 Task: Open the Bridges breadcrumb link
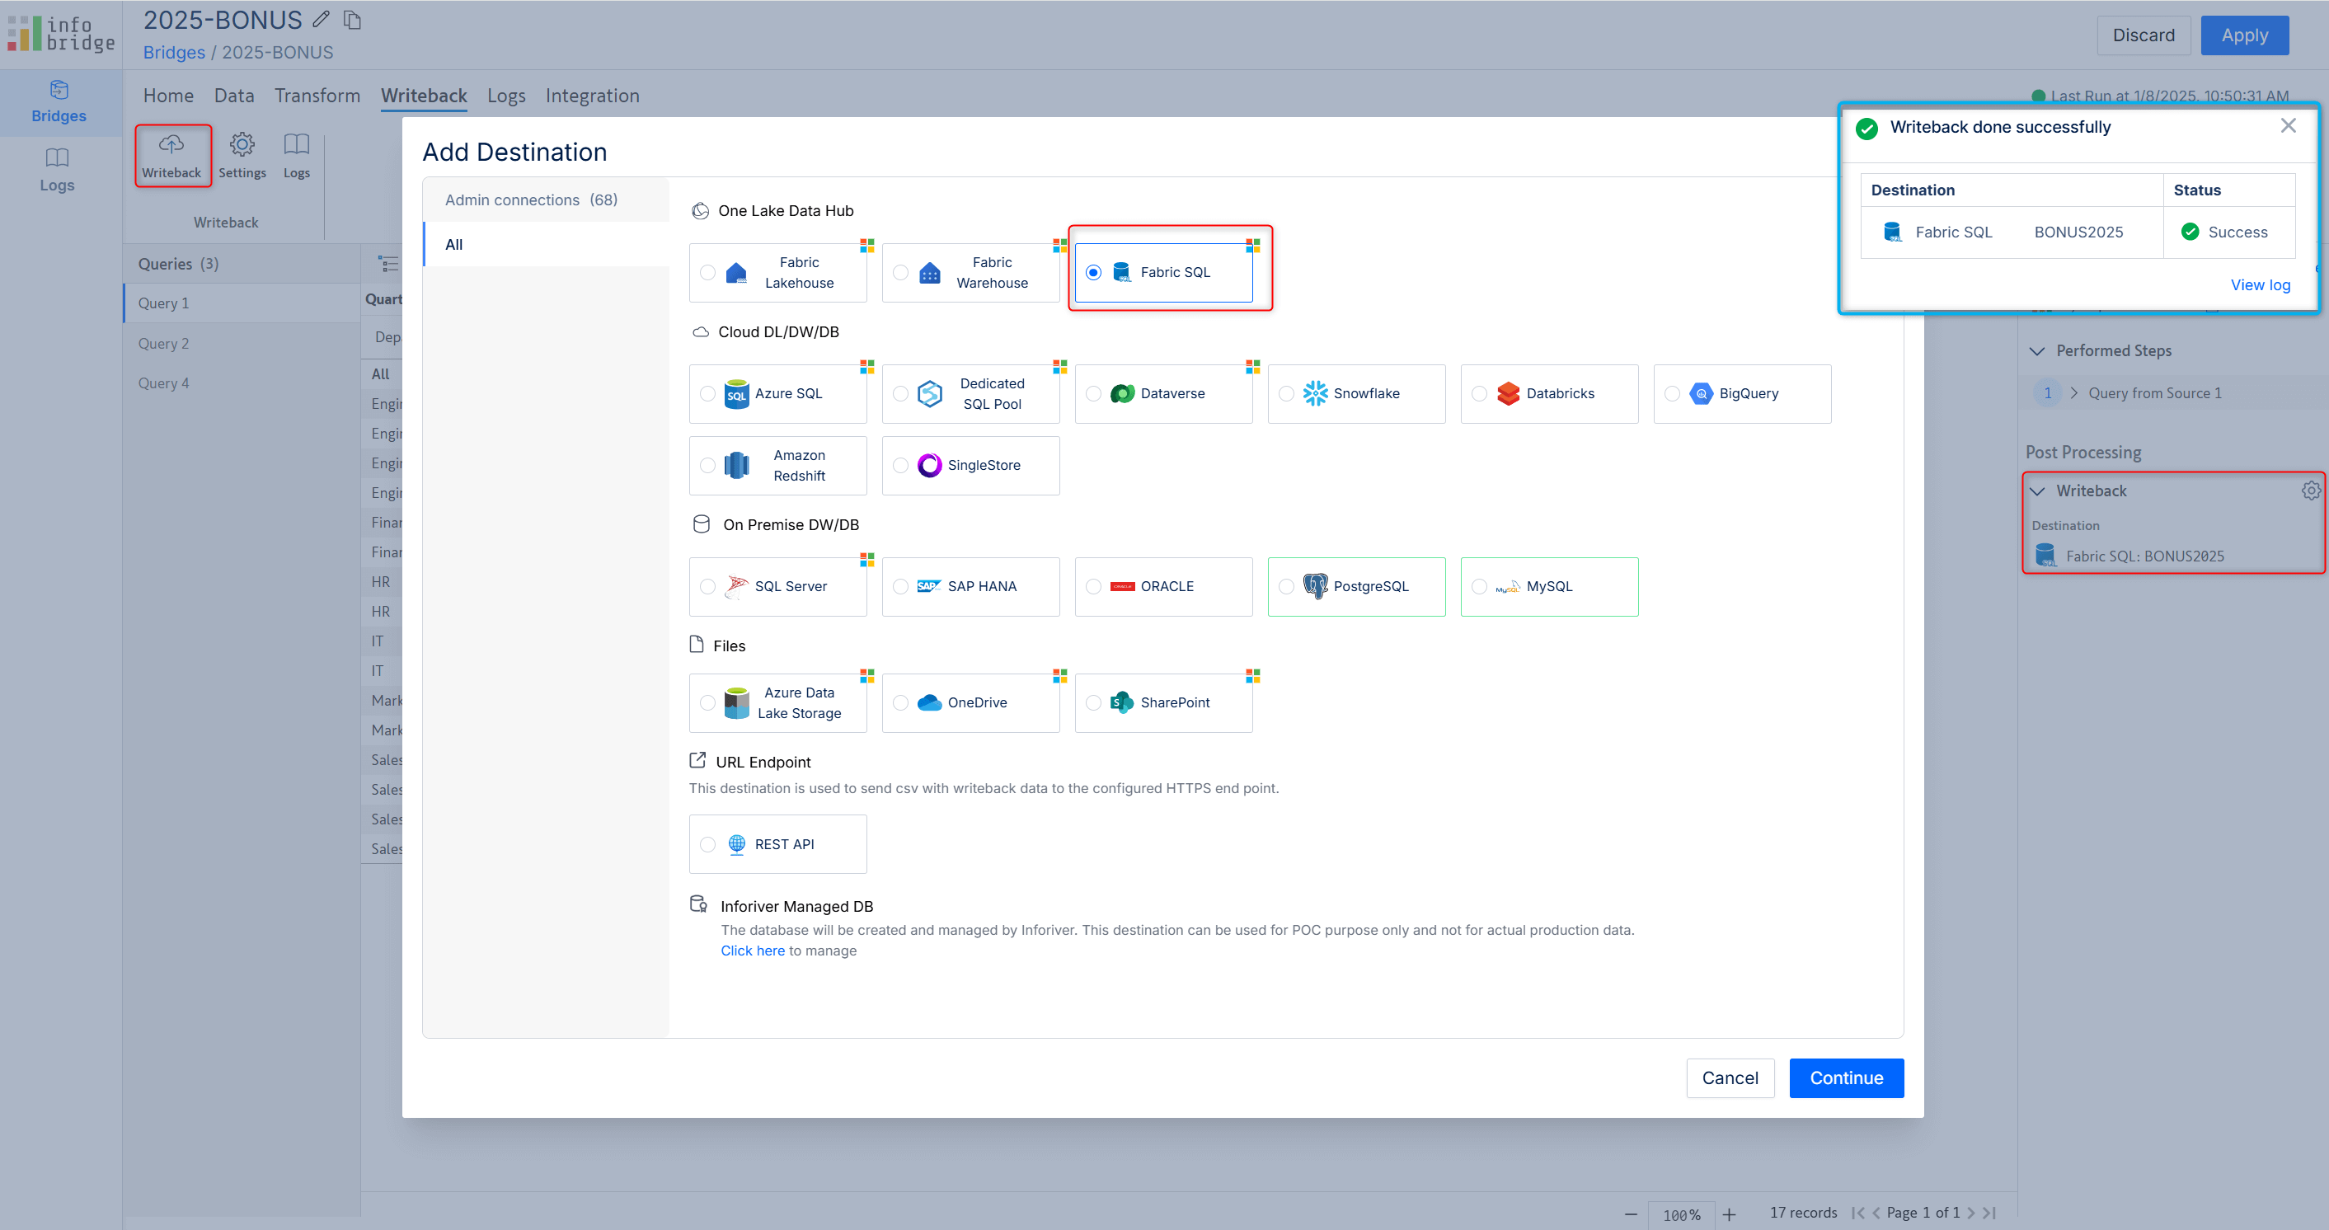174,53
